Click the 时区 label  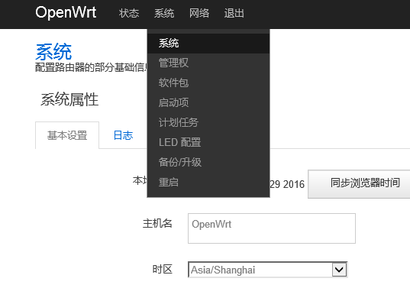pyautogui.click(x=163, y=269)
